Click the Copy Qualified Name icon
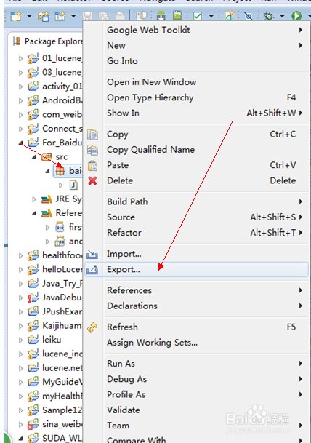Screen dimensions: 311x443 [x=92, y=150]
